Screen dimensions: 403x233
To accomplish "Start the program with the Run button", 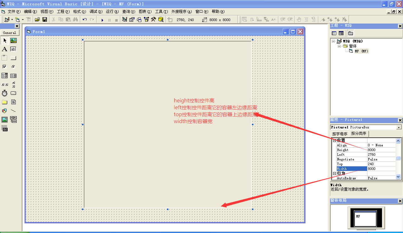I will 102,20.
